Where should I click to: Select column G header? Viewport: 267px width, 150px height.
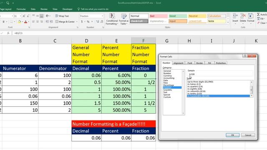tap(167, 41)
